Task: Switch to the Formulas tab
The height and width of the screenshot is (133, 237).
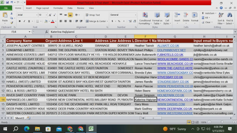Action: [x=58, y=8]
